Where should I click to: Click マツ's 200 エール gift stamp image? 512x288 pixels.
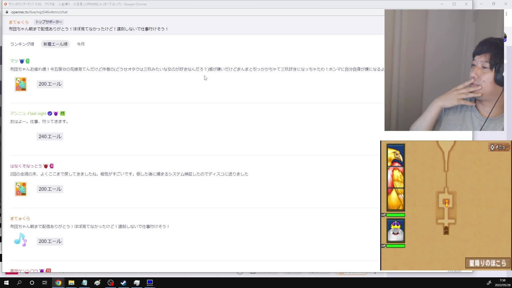click(x=21, y=84)
